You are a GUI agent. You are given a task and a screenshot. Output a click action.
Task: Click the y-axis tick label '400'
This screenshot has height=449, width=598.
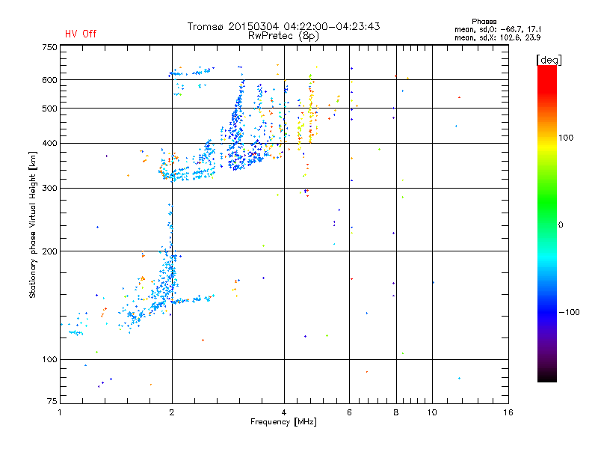[49, 144]
